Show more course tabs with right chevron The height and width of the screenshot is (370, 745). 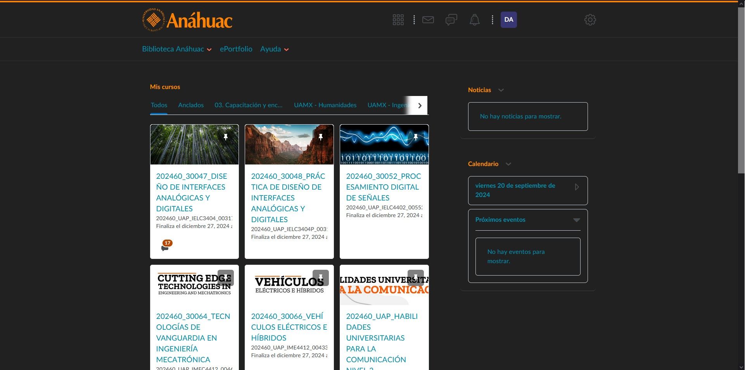pos(420,105)
